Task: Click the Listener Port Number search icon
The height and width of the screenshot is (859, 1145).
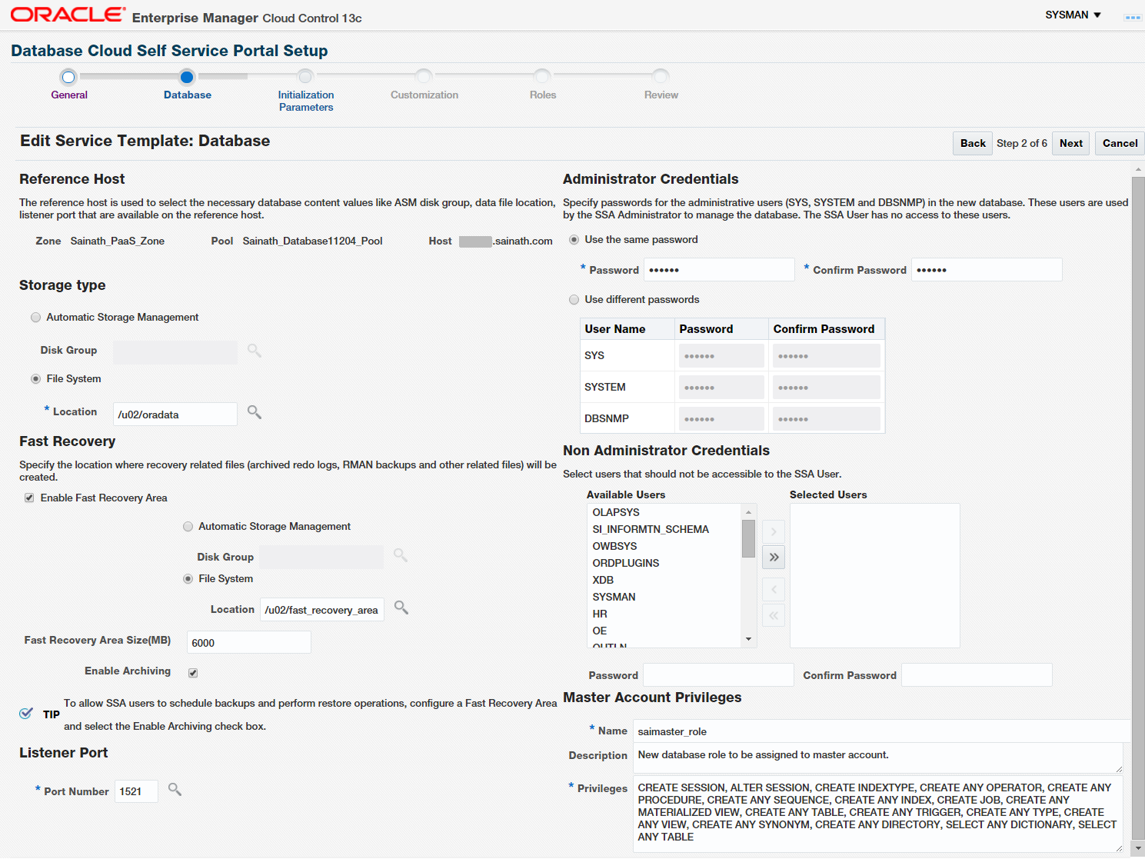Action: 175,790
